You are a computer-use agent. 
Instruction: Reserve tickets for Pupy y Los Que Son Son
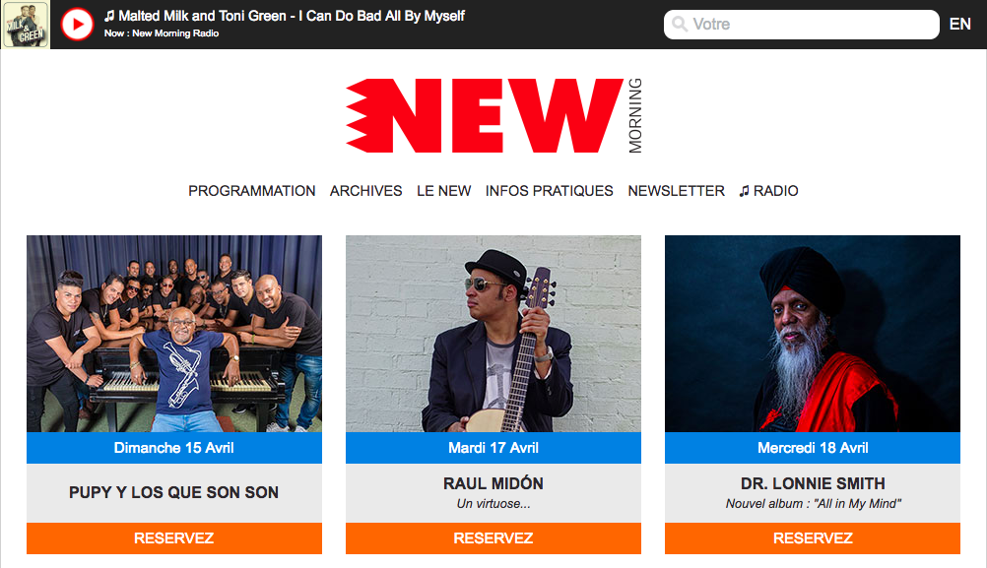174,538
